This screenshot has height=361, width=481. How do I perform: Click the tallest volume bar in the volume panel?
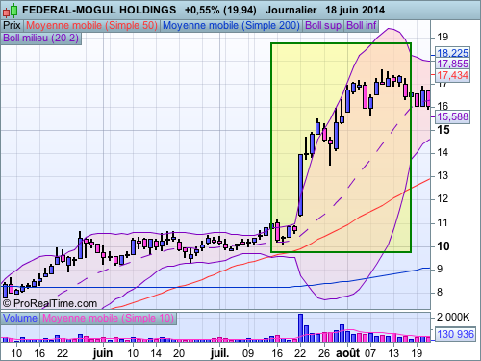click(x=300, y=328)
